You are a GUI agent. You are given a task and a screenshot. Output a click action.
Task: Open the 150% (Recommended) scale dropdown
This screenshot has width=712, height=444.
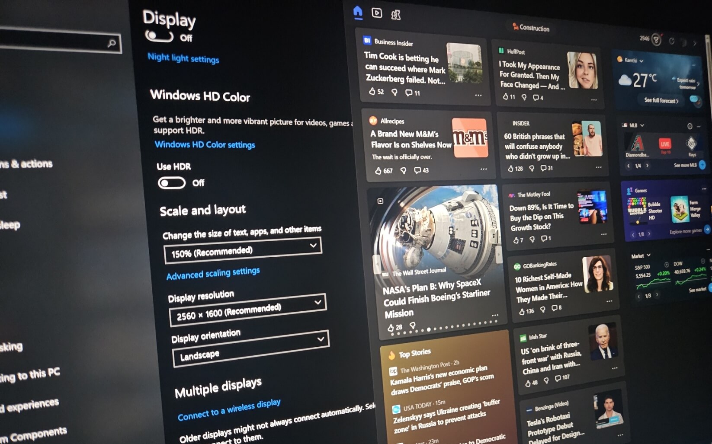tap(243, 250)
